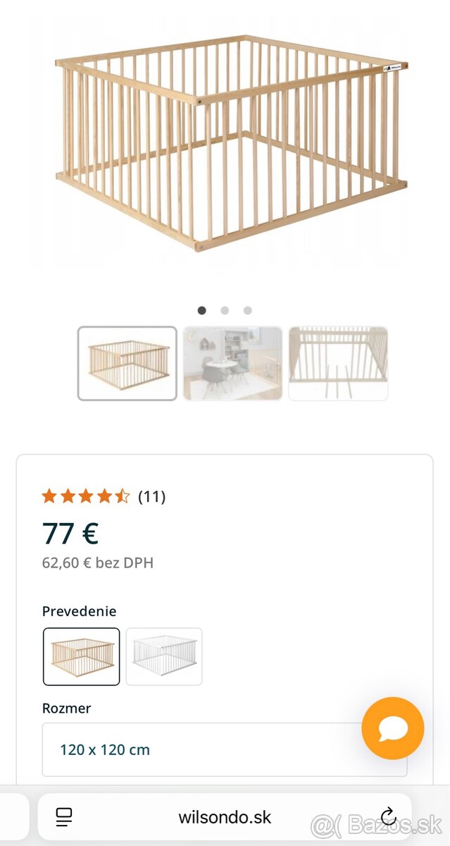Select the room interior thumbnail
The height and width of the screenshot is (846, 450).
coord(232,363)
